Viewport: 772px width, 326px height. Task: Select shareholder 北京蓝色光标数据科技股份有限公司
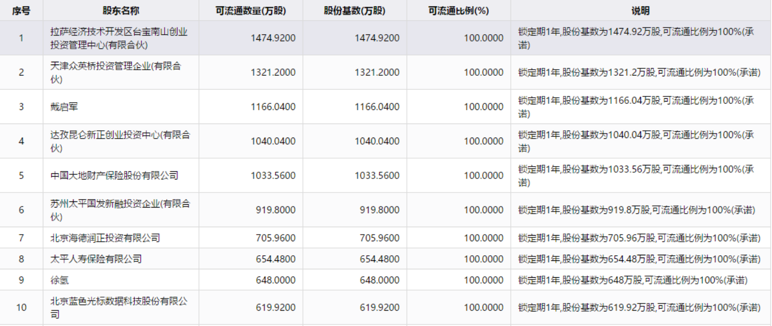tap(119, 307)
